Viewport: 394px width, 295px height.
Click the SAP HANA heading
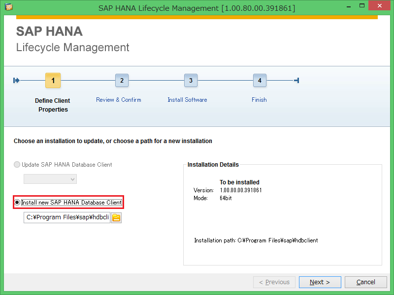coord(49,31)
